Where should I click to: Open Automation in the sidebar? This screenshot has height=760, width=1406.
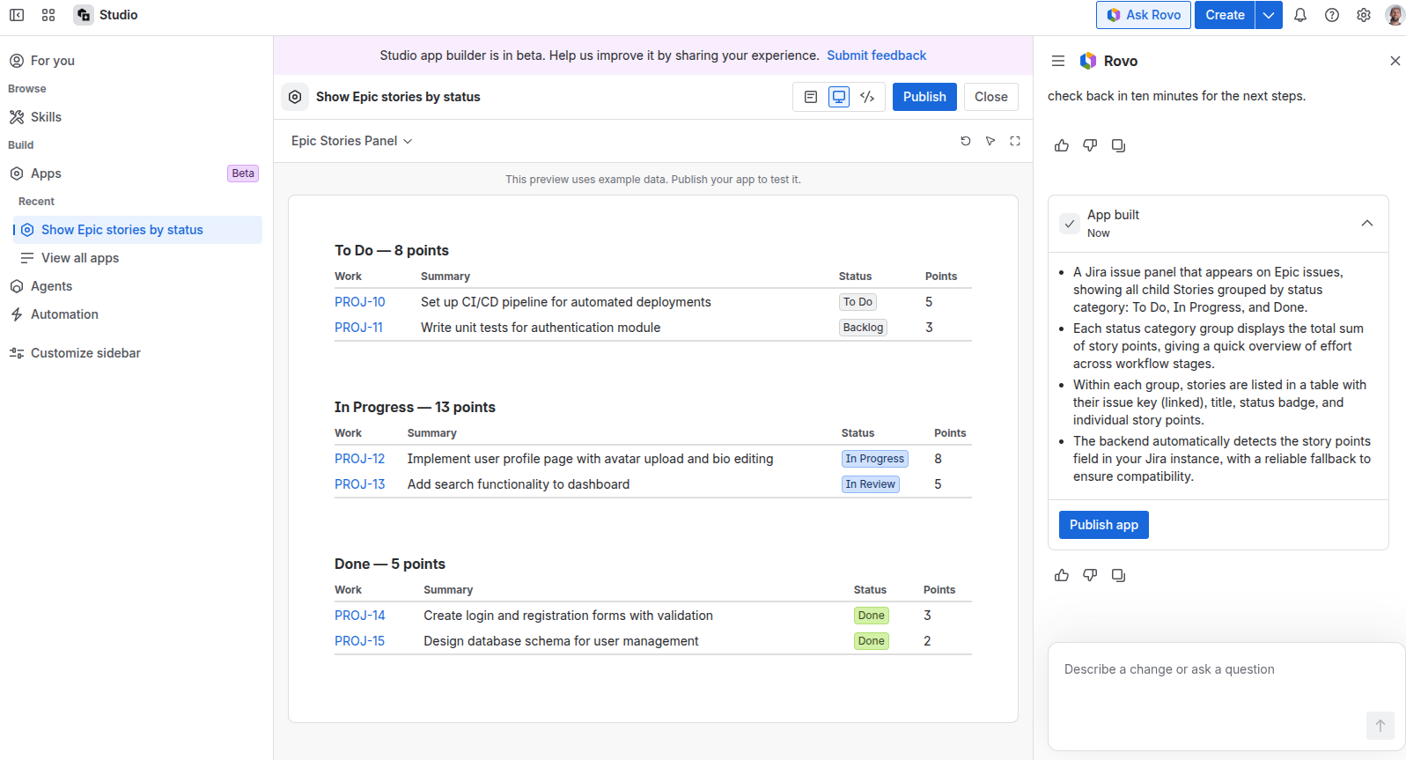pos(136,314)
